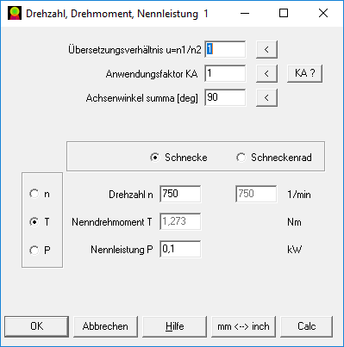Open the KA ? lookup button
This screenshot has width=344, height=347.
(304, 73)
